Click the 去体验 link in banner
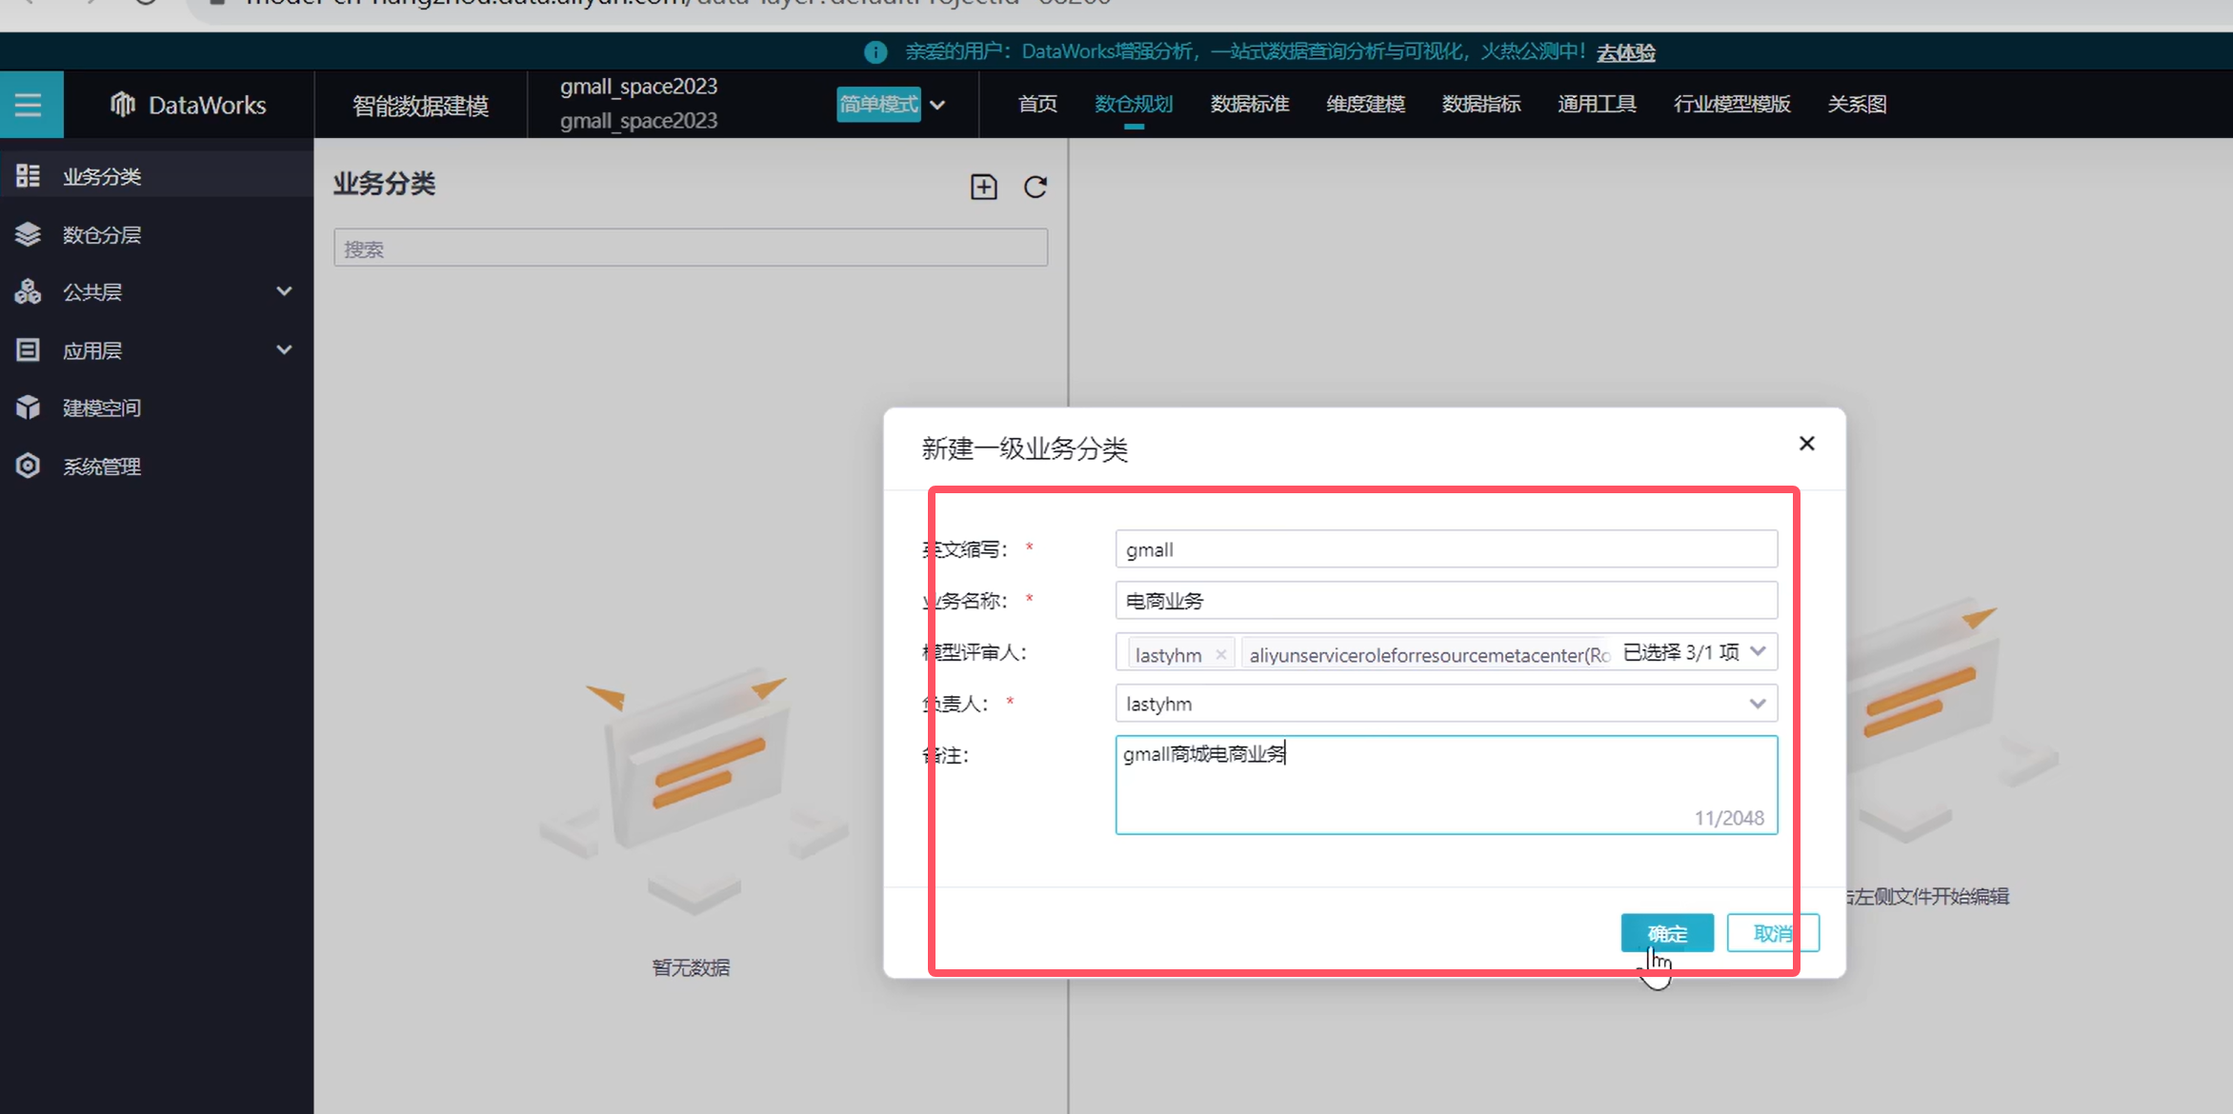Image resolution: width=2233 pixels, height=1114 pixels. click(1625, 52)
